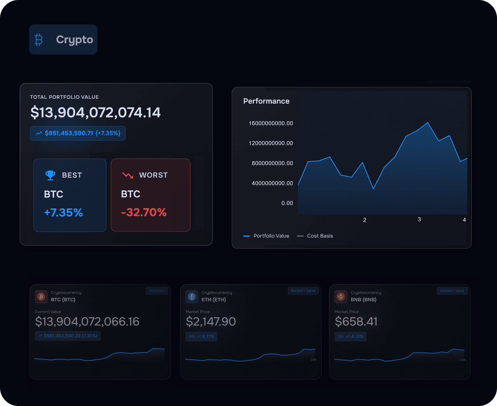The image size is (497, 406).
Task: Click MARKET DATA badge on ETH card
Action: [x=303, y=291]
